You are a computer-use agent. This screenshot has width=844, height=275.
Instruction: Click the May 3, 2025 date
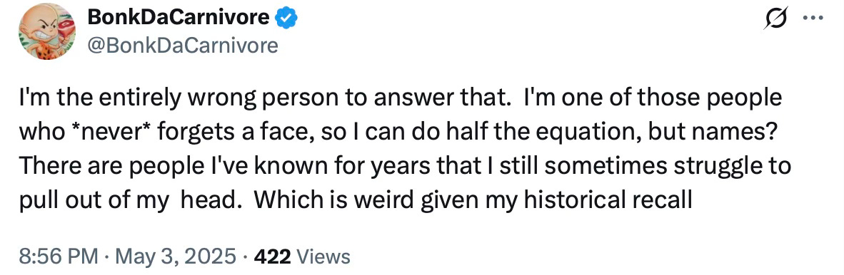[173, 256]
